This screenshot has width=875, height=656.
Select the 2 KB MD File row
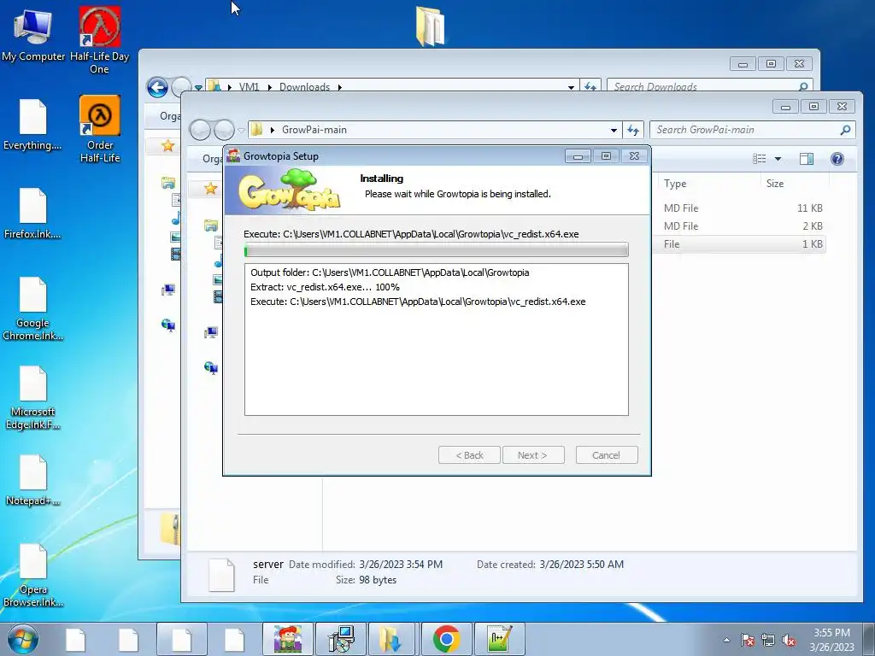(739, 225)
